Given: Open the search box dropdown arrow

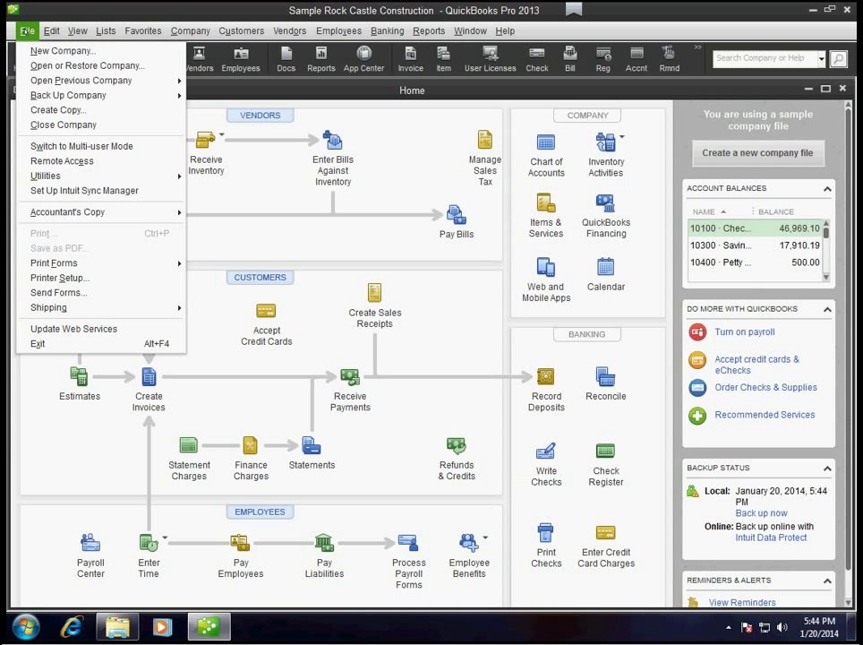Looking at the screenshot, I should point(821,58).
